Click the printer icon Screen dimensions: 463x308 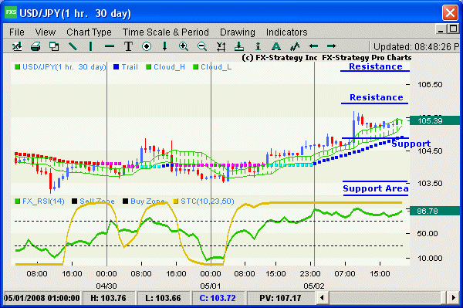(35, 46)
